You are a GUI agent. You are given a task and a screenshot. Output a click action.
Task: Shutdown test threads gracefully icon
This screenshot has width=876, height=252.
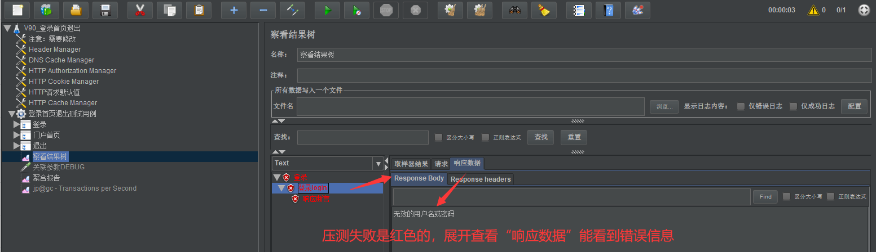415,10
